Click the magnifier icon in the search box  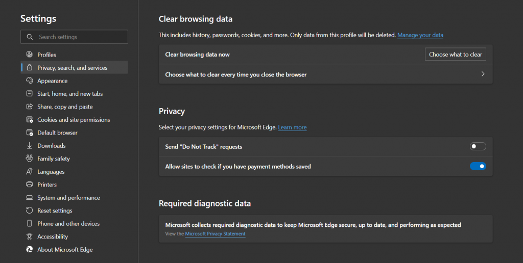30,37
